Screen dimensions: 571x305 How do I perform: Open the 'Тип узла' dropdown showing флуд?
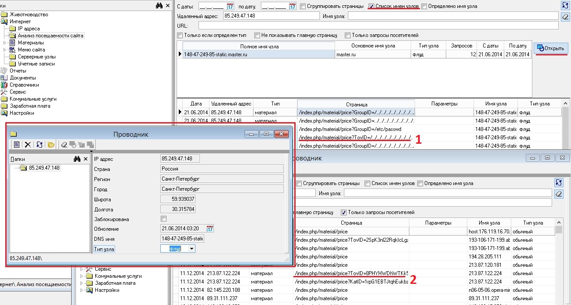[x=191, y=249]
